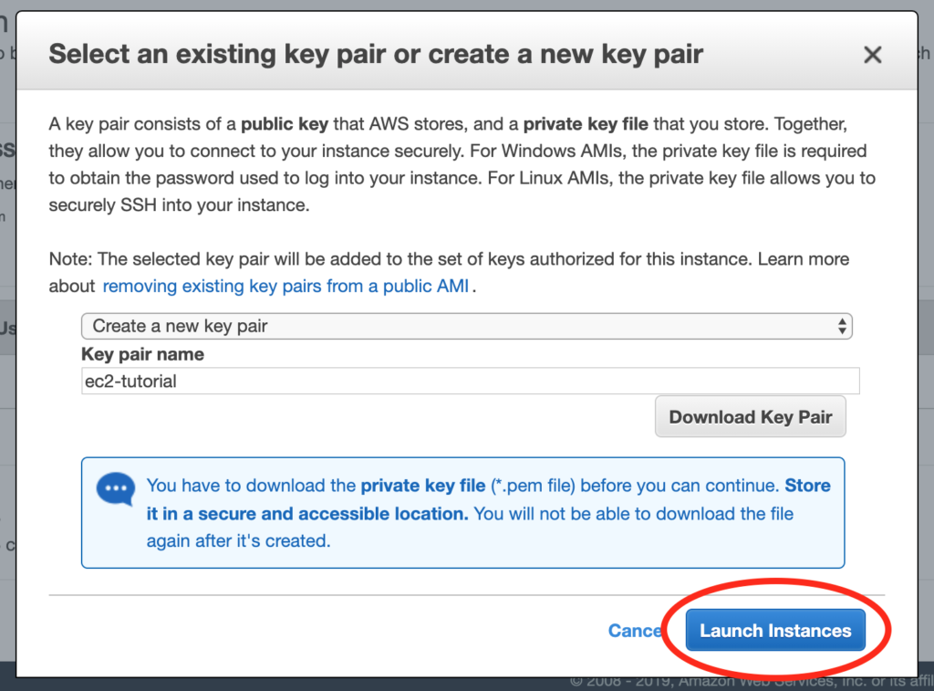The height and width of the screenshot is (691, 934).
Task: Focus the Key pair name field
Action: click(470, 381)
